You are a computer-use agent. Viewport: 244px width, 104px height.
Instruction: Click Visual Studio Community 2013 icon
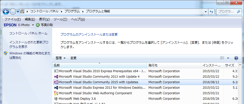(x=56, y=77)
